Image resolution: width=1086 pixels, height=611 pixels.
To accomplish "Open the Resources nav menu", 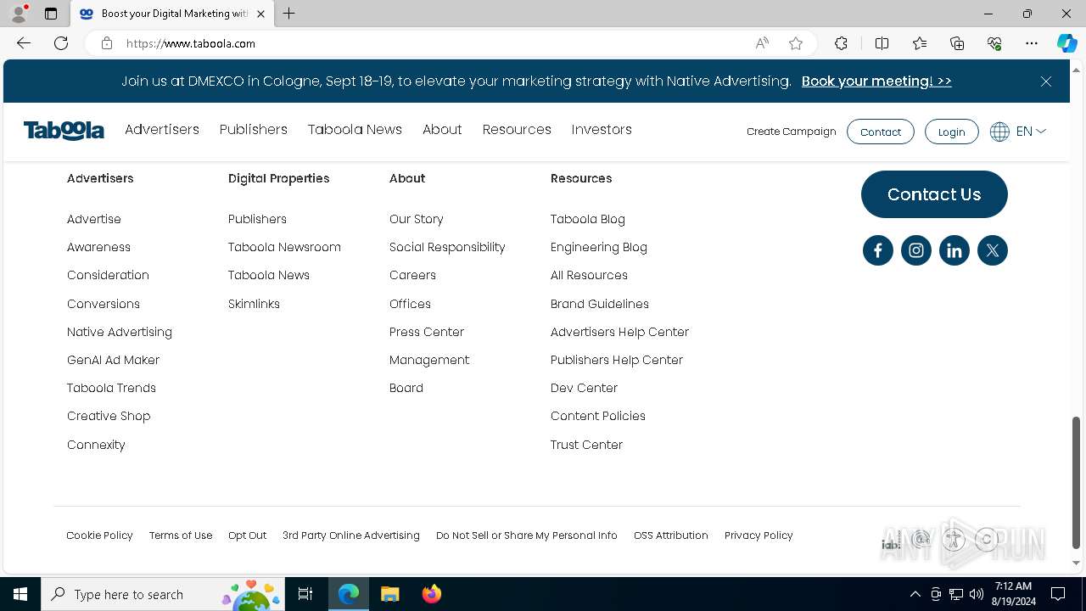I will pyautogui.click(x=517, y=130).
